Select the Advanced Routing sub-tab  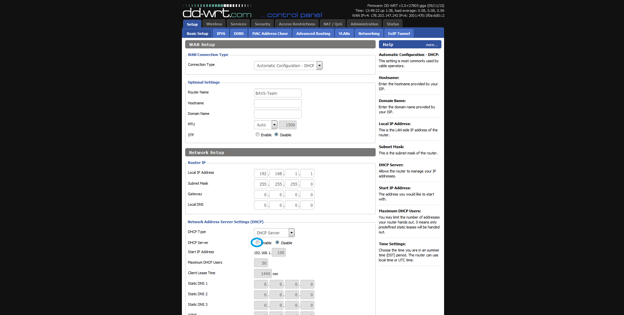[313, 34]
